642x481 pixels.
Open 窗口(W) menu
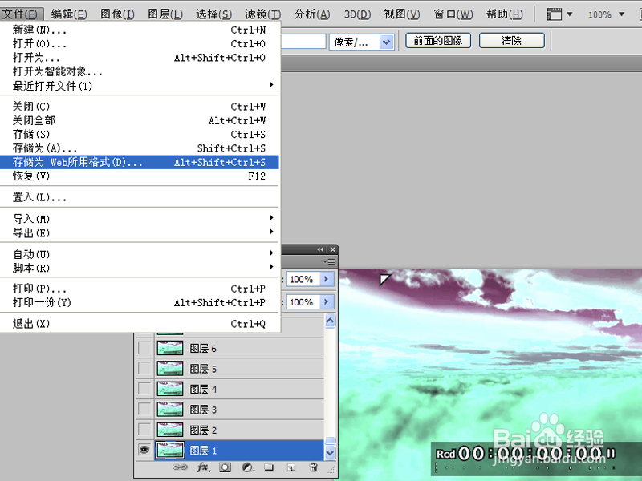point(453,14)
